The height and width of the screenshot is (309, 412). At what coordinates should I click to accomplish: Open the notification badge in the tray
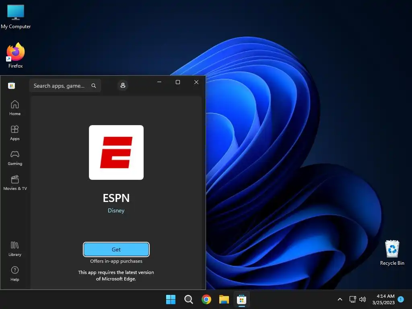pyautogui.click(x=401, y=299)
